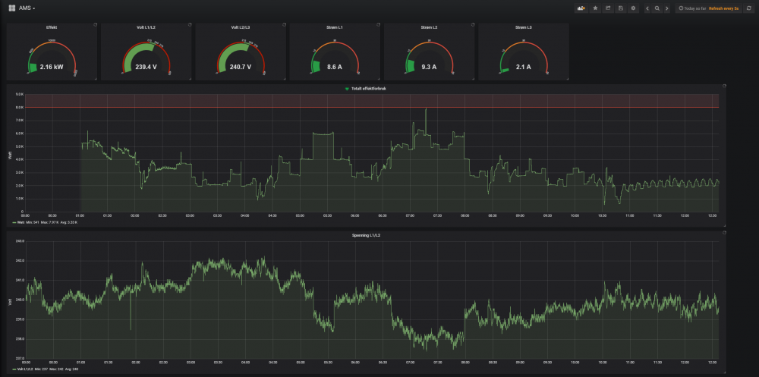Shift time range back with left arrow
The height and width of the screenshot is (377, 759).
click(647, 8)
